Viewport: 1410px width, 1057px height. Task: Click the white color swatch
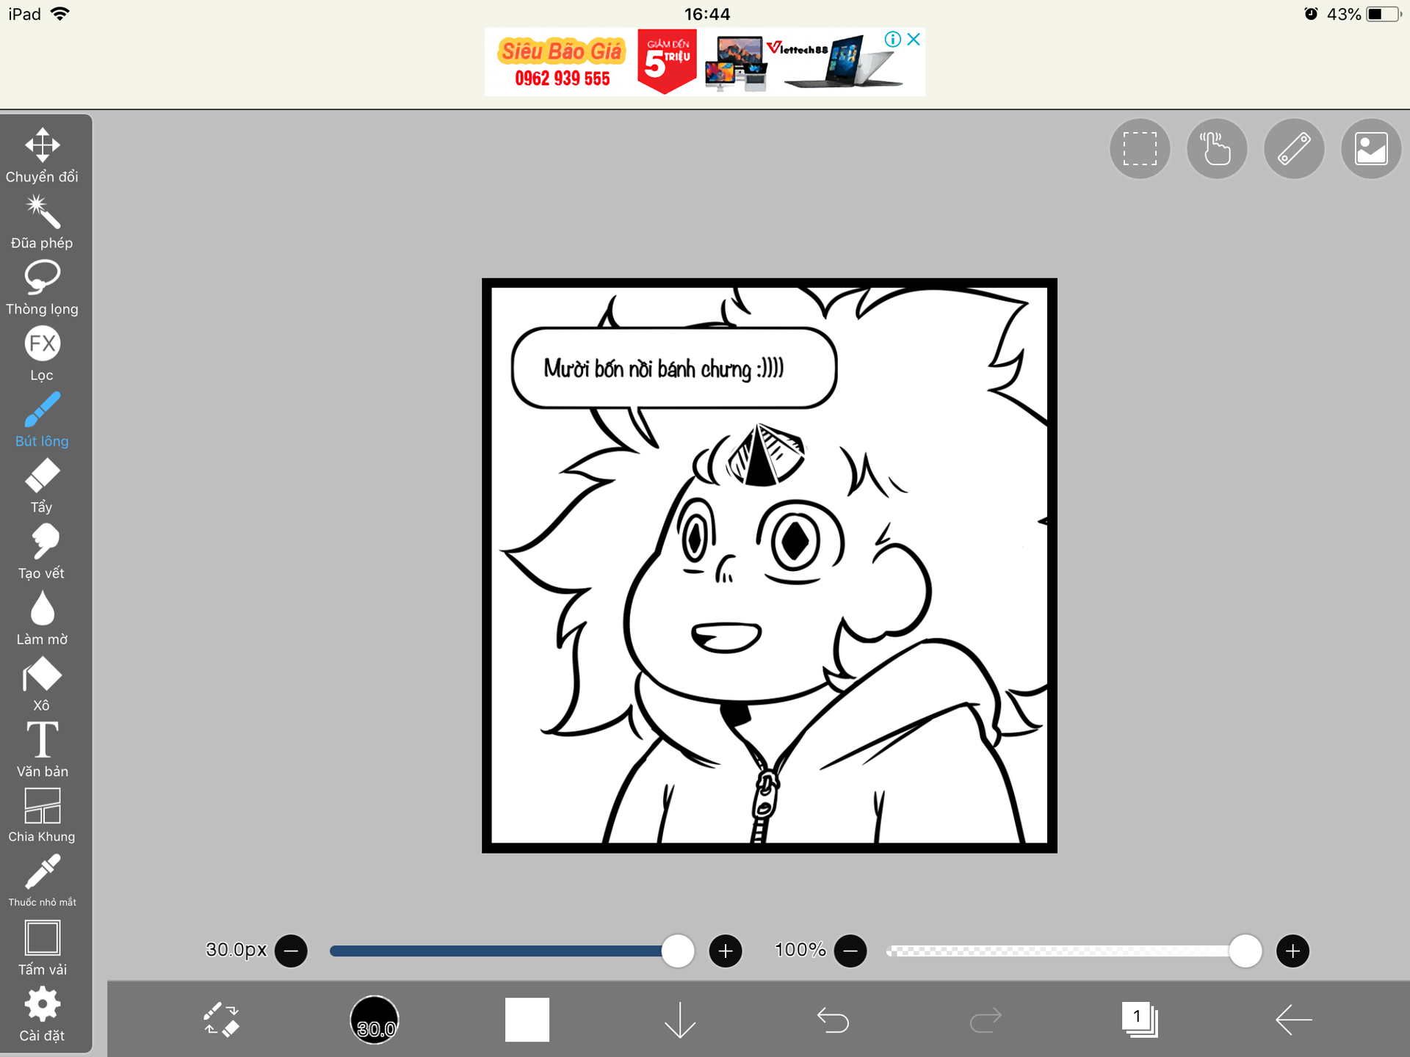[527, 1020]
